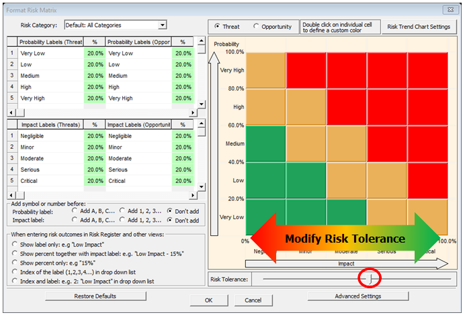Select Show percent together with impact label
Viewport: 465px width, 315px height.
click(x=15, y=253)
